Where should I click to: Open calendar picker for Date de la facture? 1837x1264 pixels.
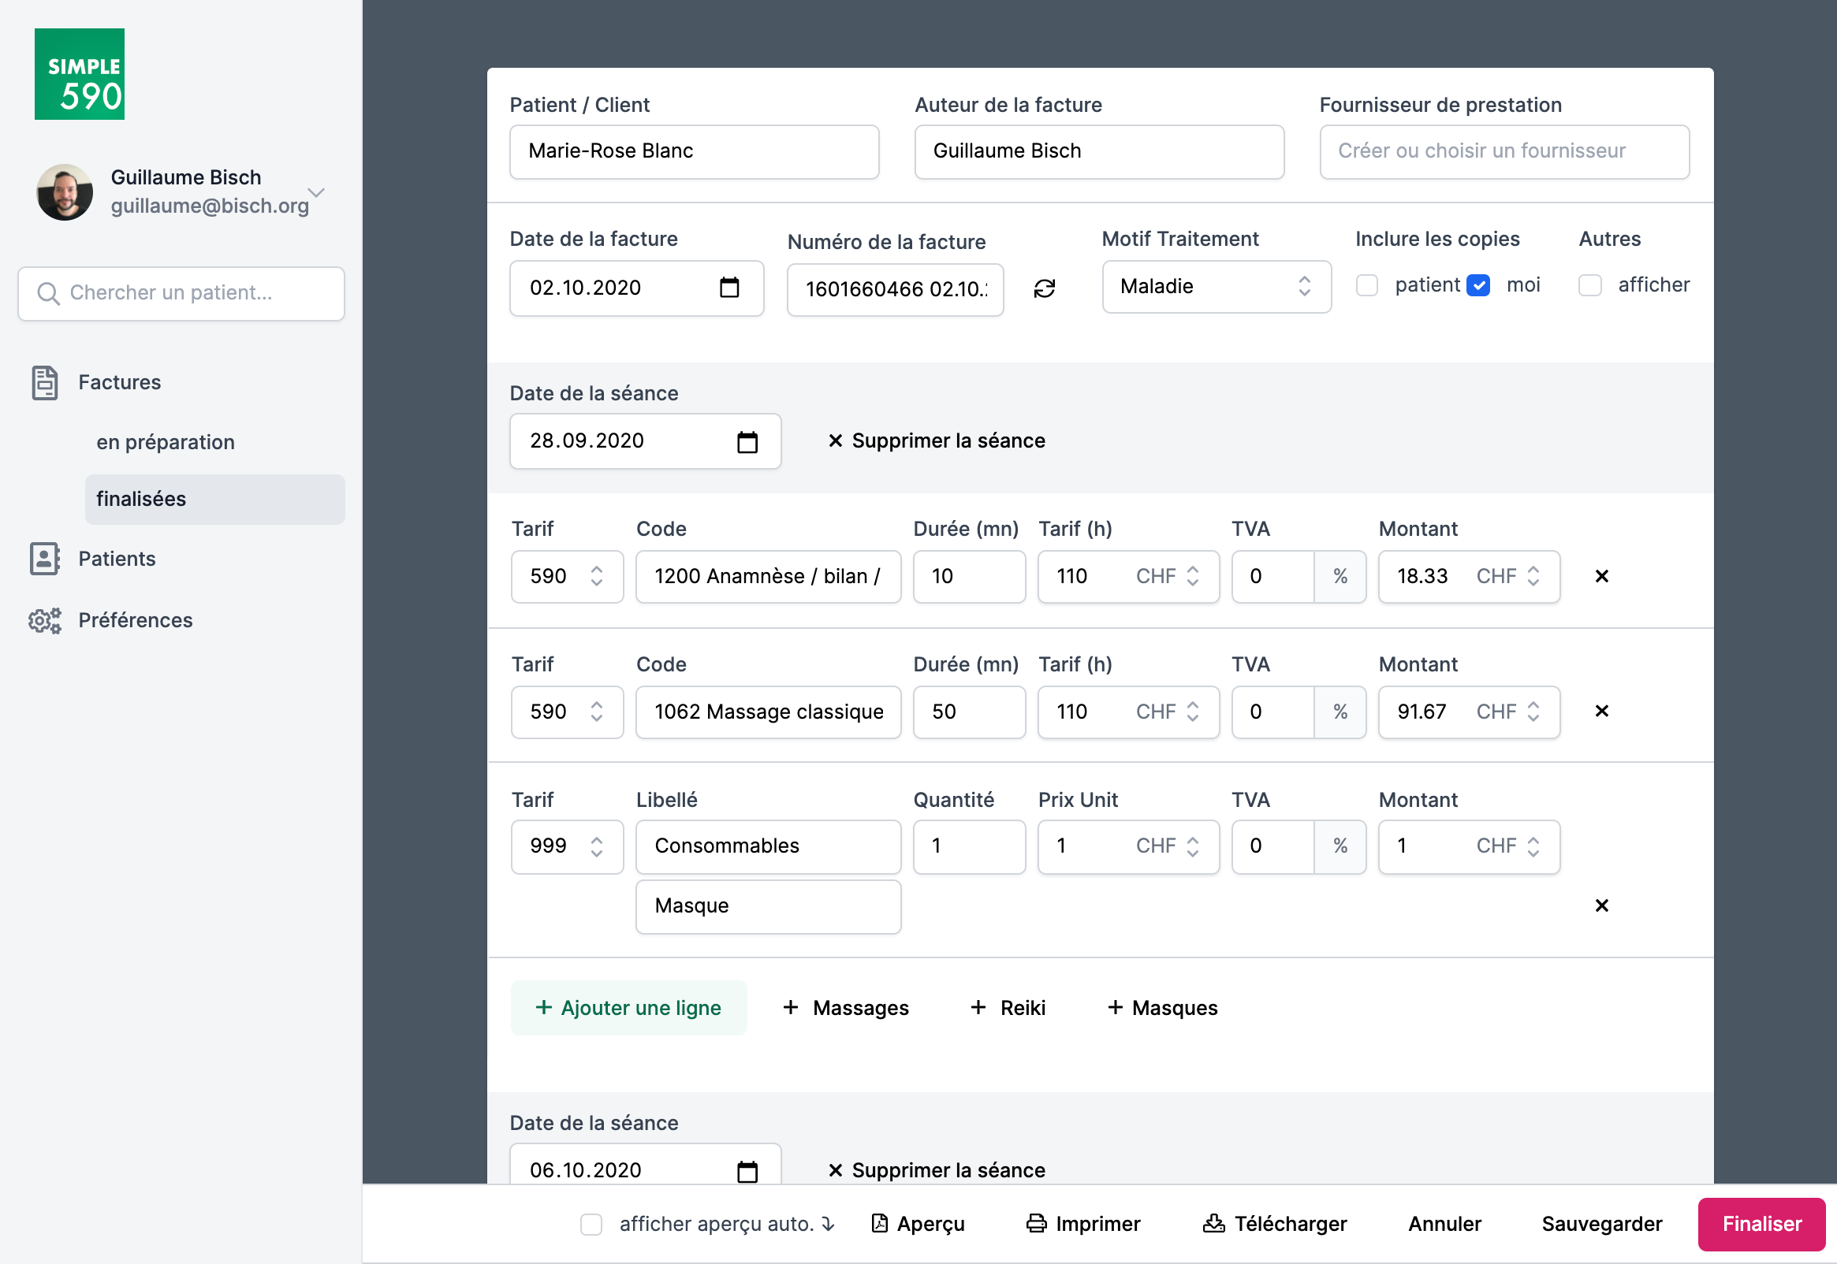click(728, 288)
